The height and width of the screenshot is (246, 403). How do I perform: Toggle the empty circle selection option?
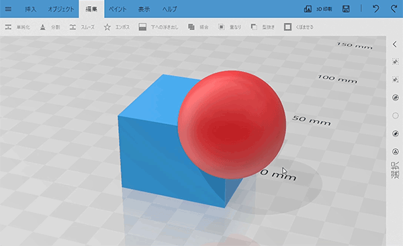pos(396,115)
